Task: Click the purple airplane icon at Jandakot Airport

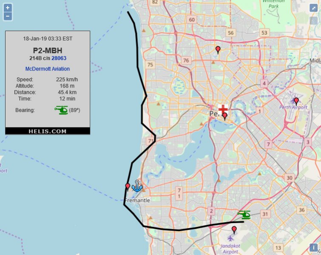Action: 231,238
